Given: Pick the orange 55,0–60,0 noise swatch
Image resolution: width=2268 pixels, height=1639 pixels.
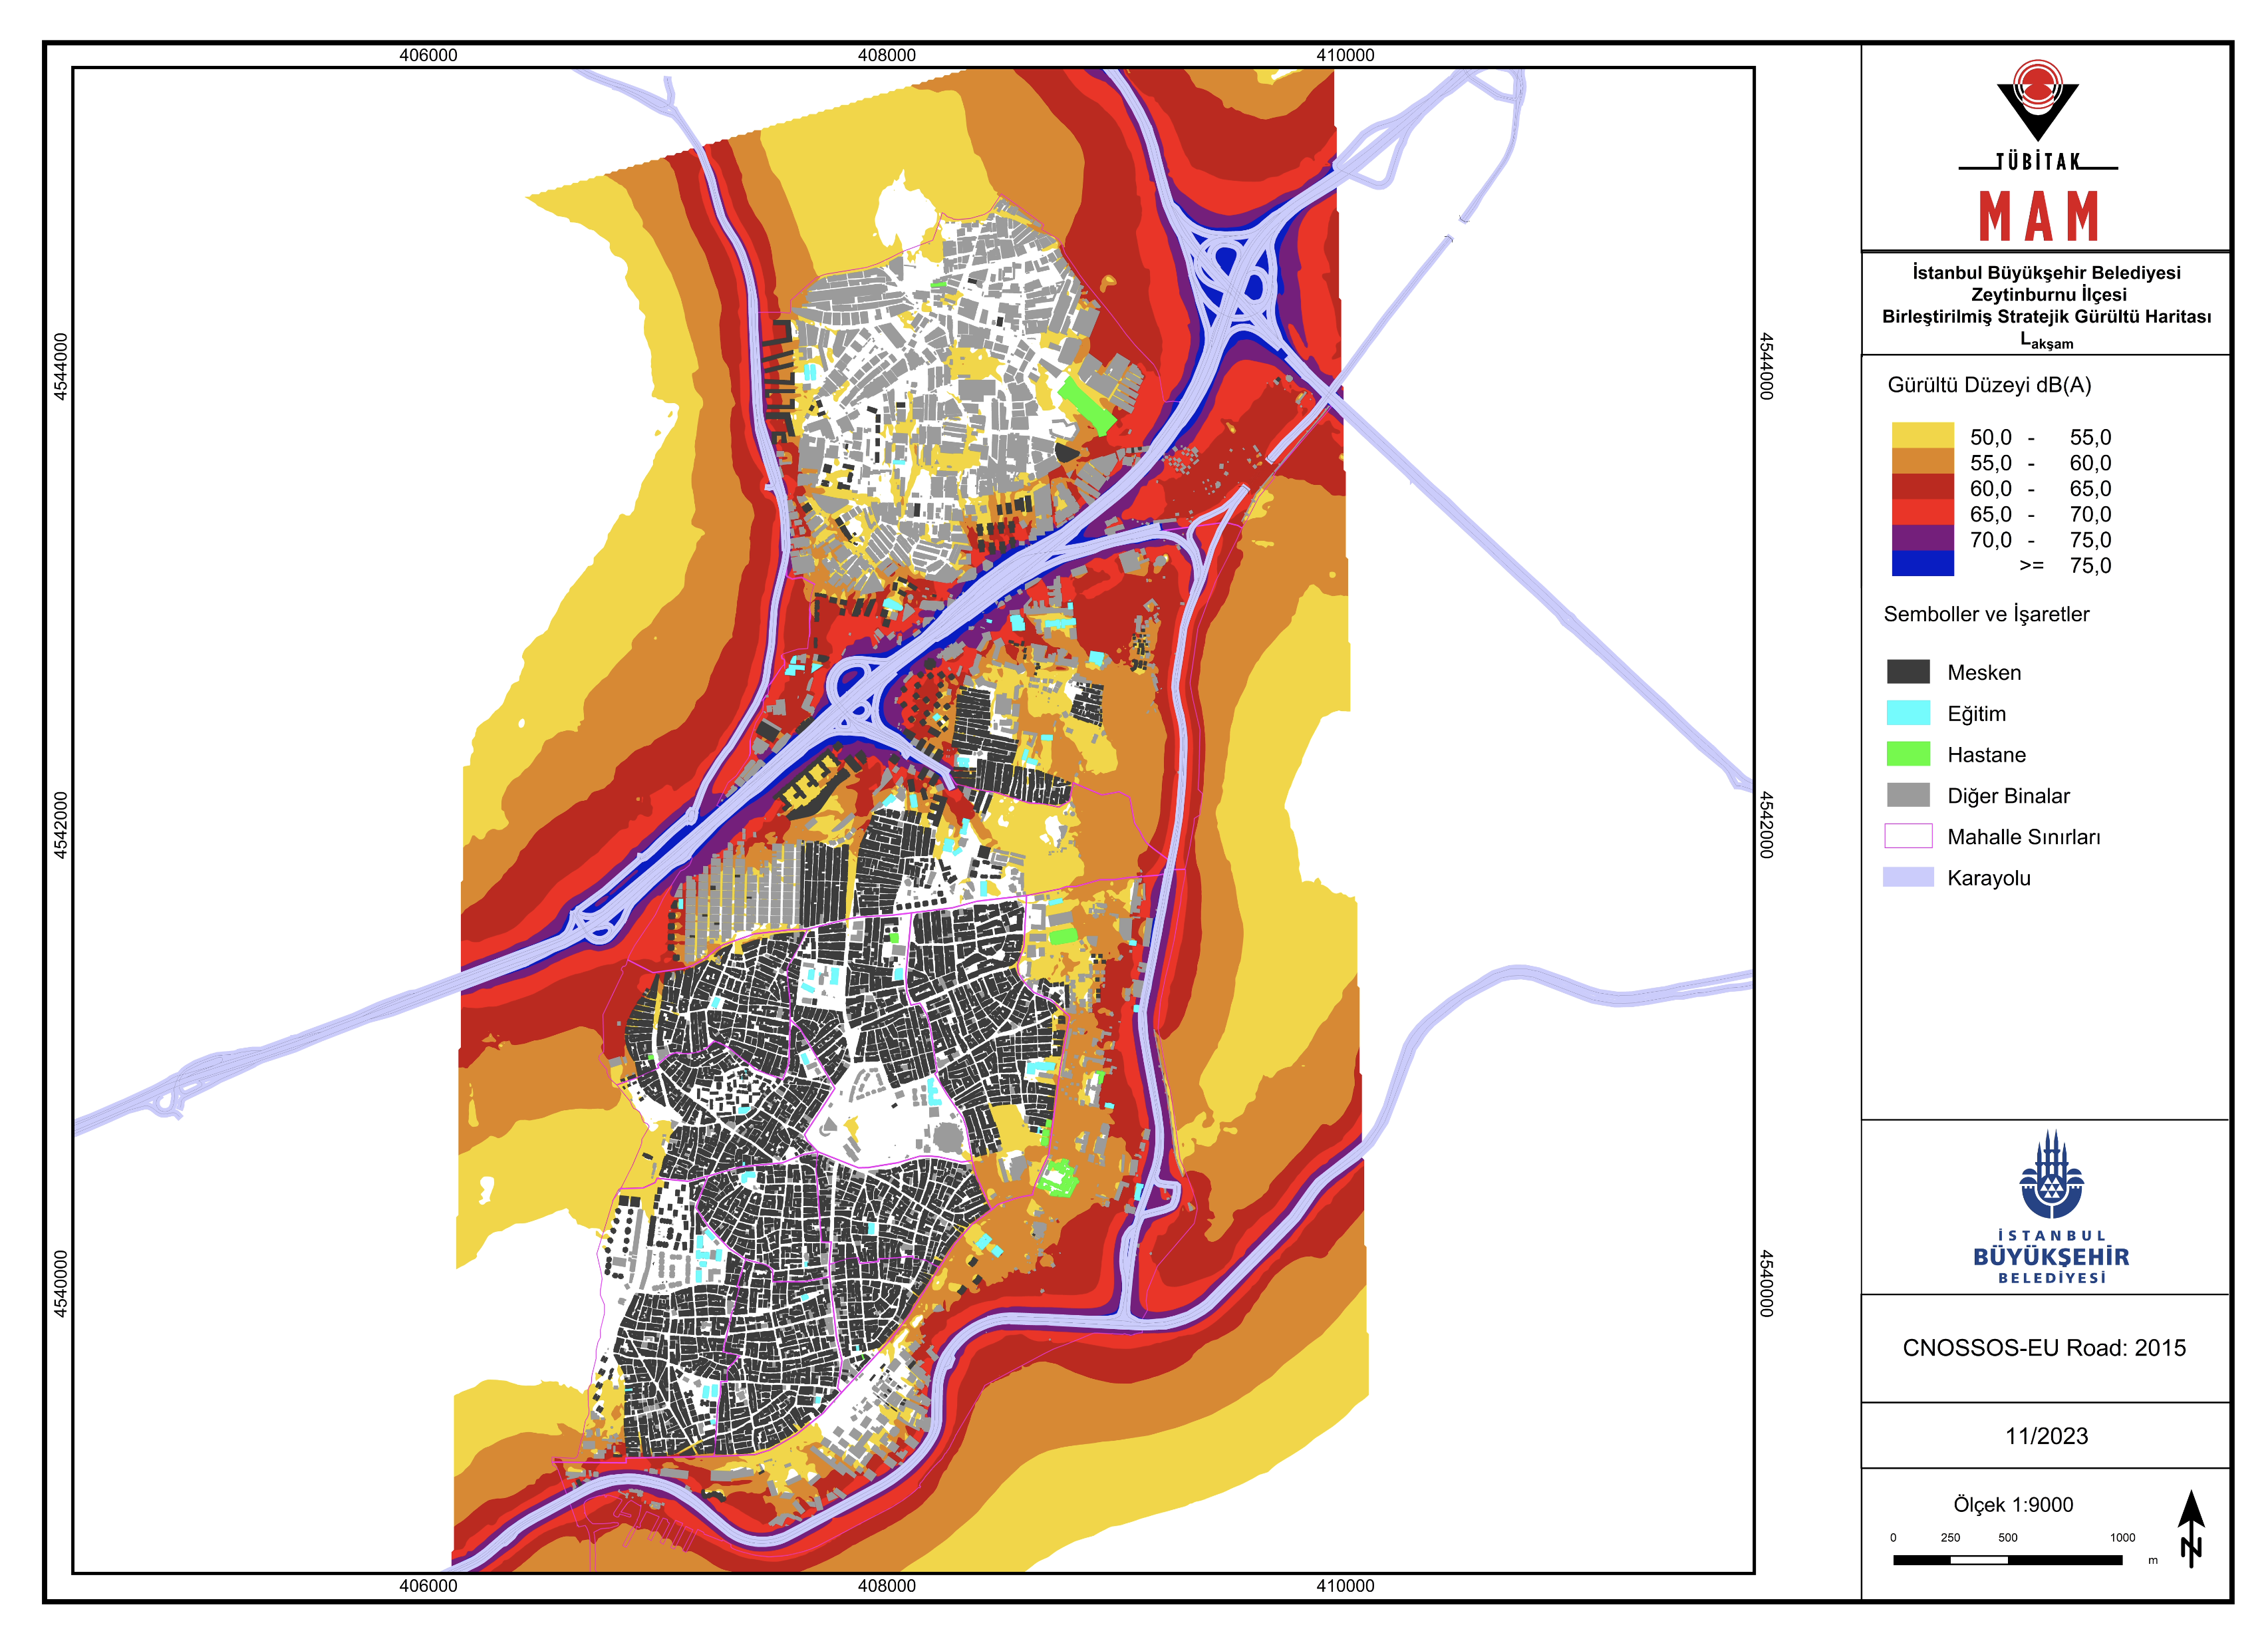Looking at the screenshot, I should pos(1922,461).
